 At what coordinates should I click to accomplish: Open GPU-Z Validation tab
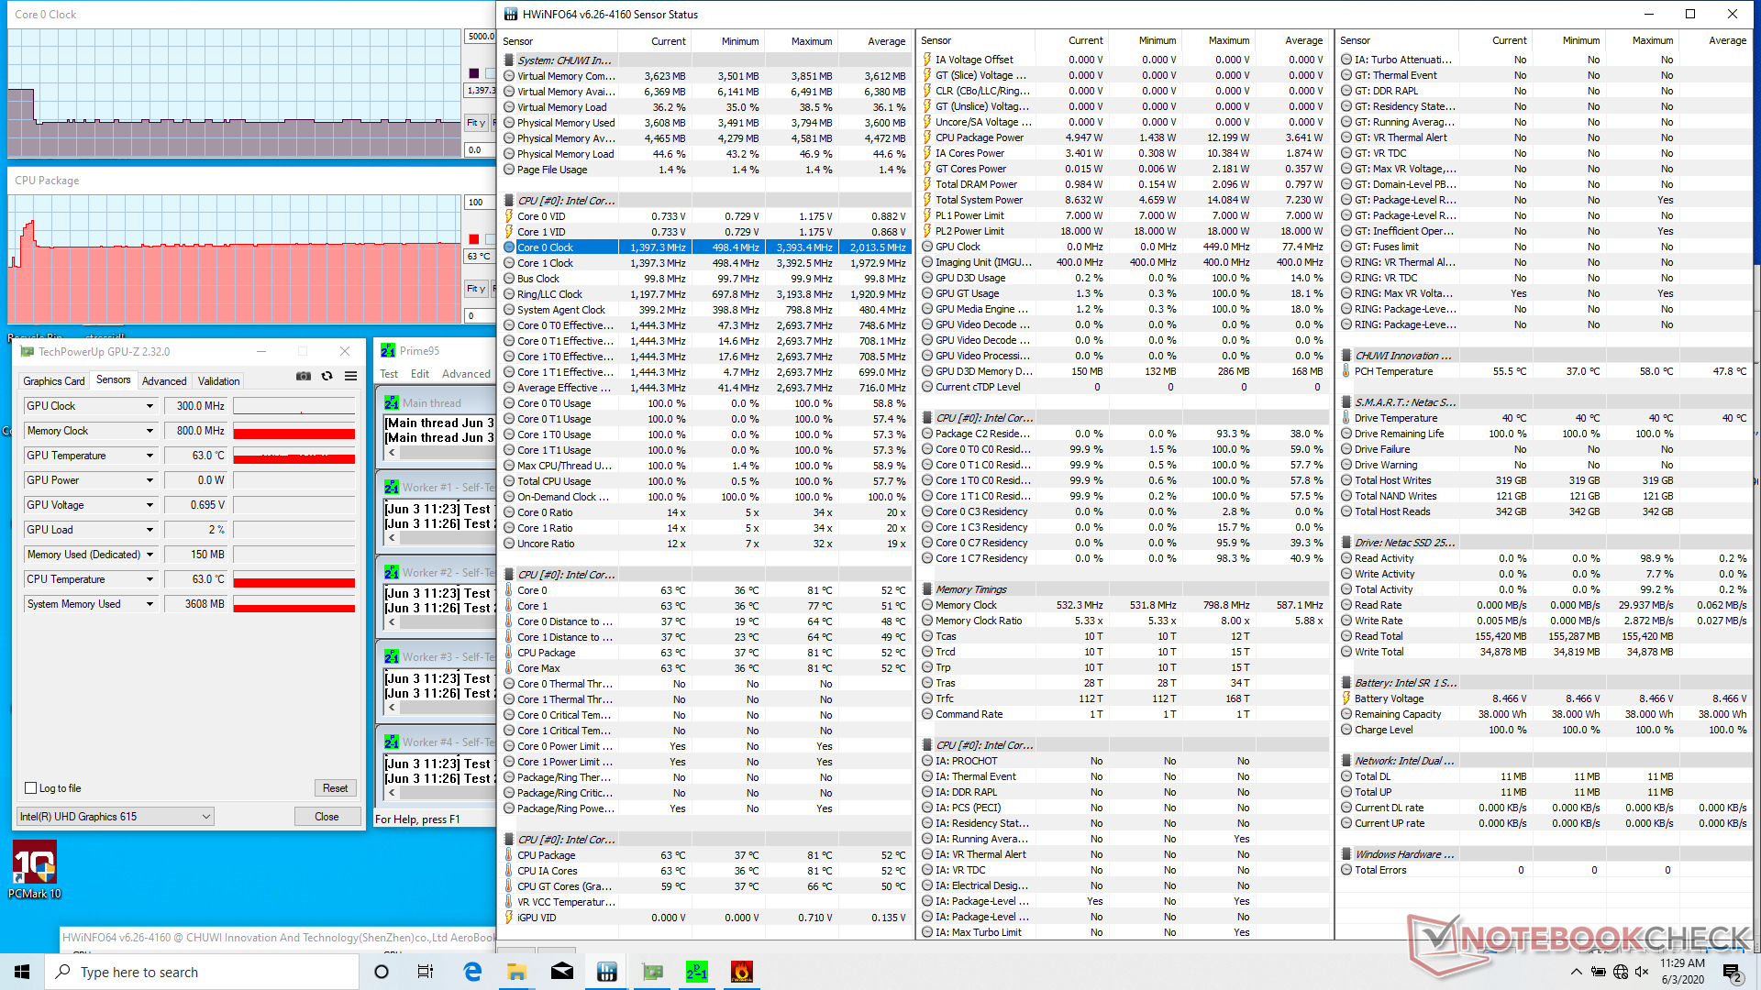[219, 381]
